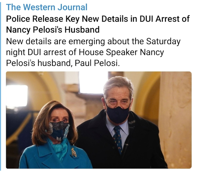
Task: Open the headline starting "Police Release Key New Details"
Action: pos(98,24)
